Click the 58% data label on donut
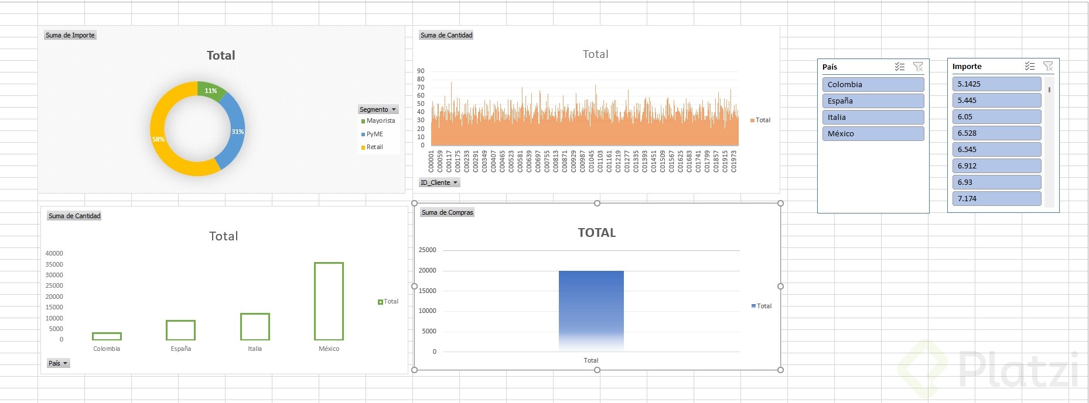The image size is (1089, 403). point(158,139)
